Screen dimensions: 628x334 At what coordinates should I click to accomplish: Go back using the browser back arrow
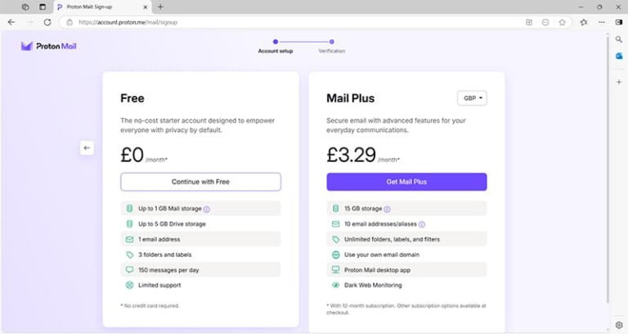tap(11, 22)
